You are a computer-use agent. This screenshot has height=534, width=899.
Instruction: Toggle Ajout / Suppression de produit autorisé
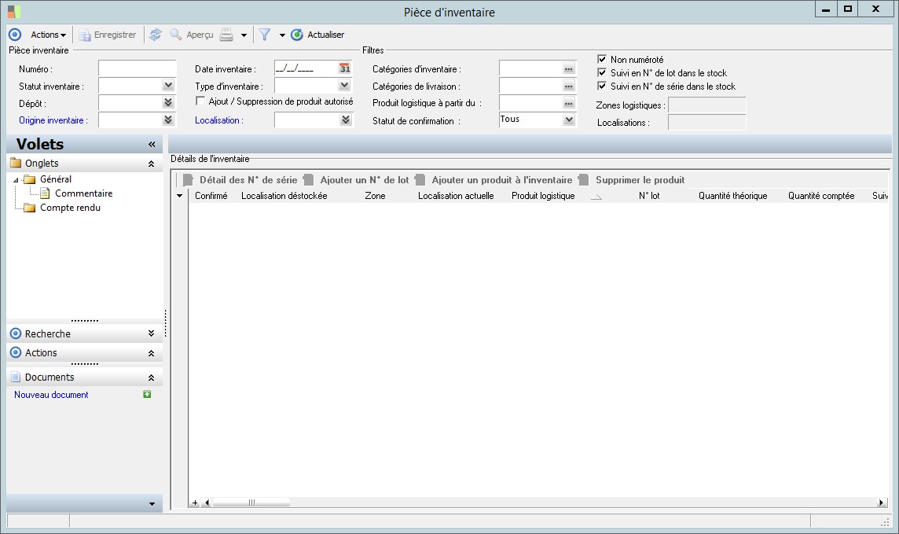[x=200, y=101]
